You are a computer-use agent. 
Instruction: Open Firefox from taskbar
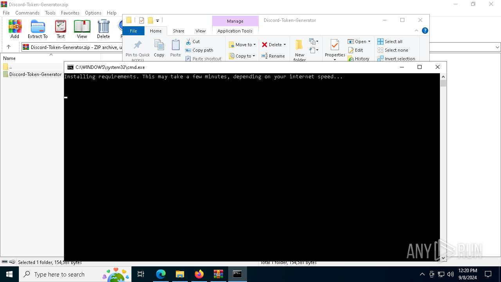pyautogui.click(x=199, y=274)
